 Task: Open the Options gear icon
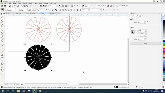[x=83, y=6]
